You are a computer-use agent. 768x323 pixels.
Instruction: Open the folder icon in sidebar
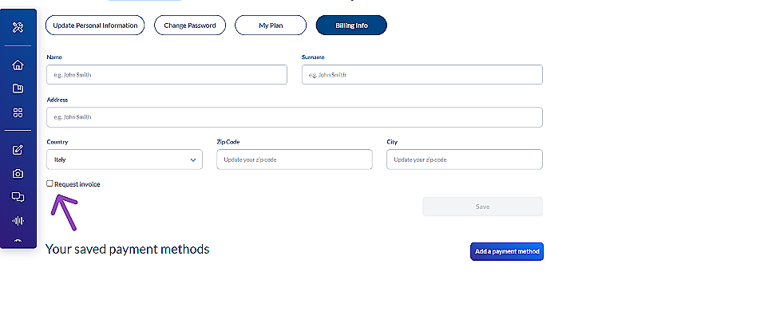[x=18, y=89]
